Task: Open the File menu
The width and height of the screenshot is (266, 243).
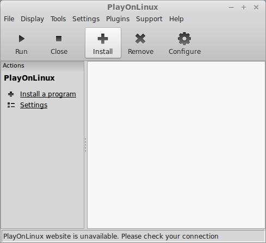Action: click(x=9, y=19)
